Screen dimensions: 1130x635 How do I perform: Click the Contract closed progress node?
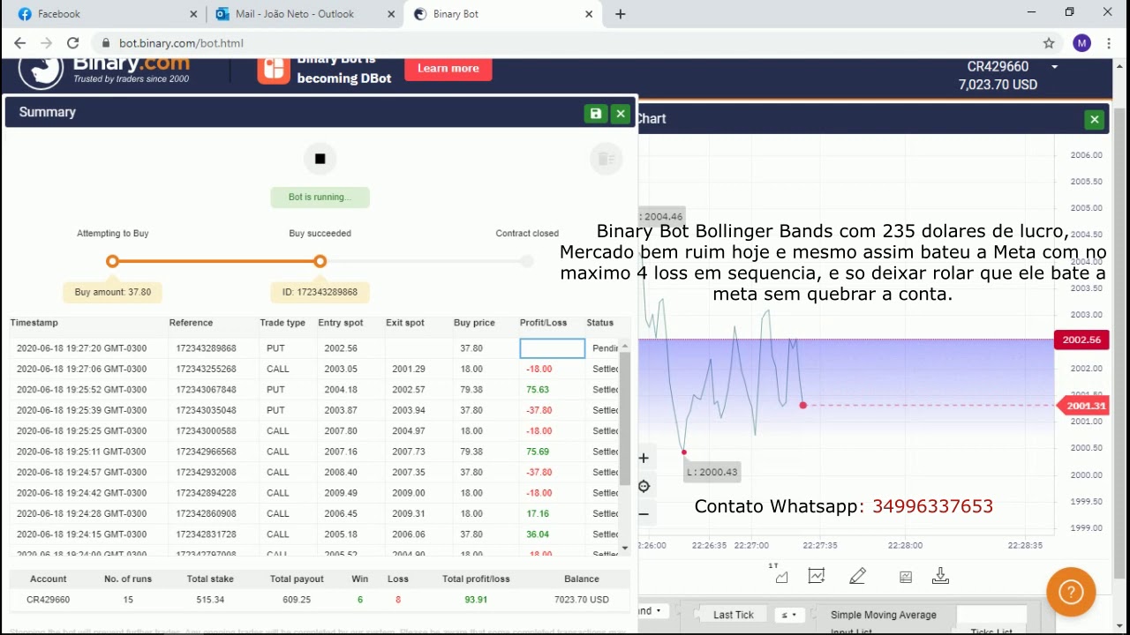tap(527, 261)
